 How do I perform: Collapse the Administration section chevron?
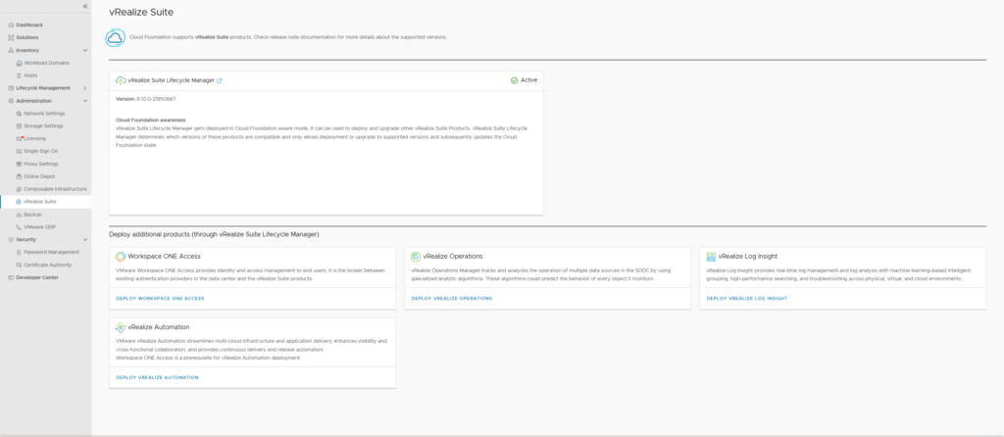(x=85, y=101)
